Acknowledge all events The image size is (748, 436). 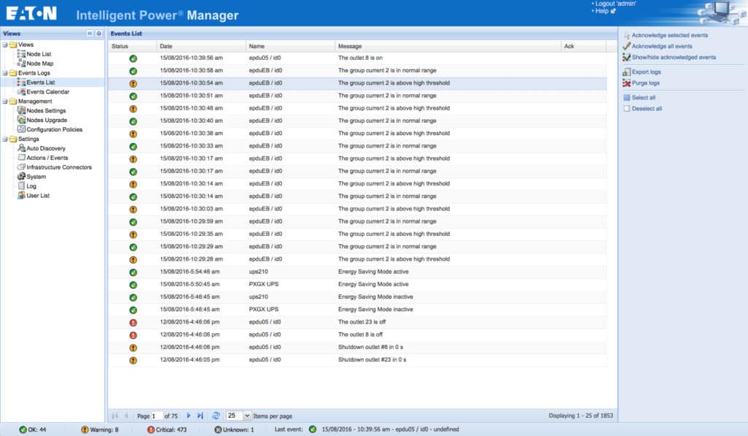pyautogui.click(x=662, y=46)
